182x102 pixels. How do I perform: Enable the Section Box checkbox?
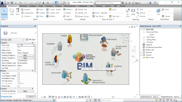point(18,86)
